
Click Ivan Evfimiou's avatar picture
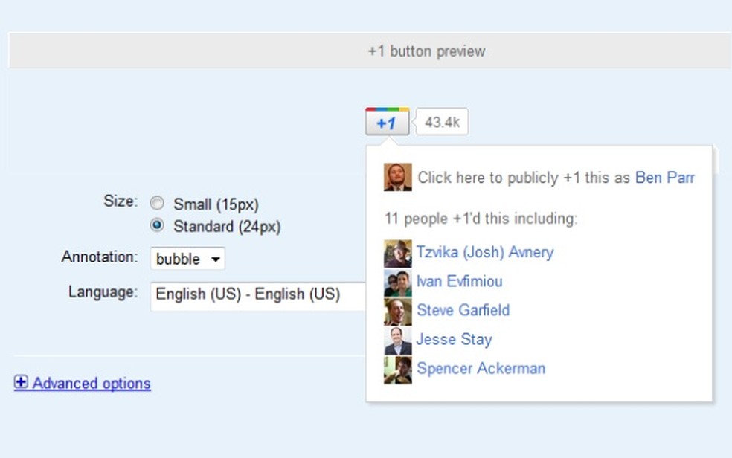[397, 283]
